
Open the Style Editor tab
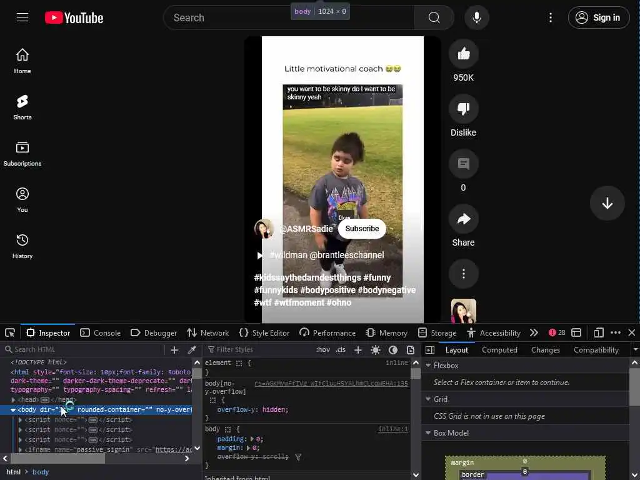tap(264, 332)
